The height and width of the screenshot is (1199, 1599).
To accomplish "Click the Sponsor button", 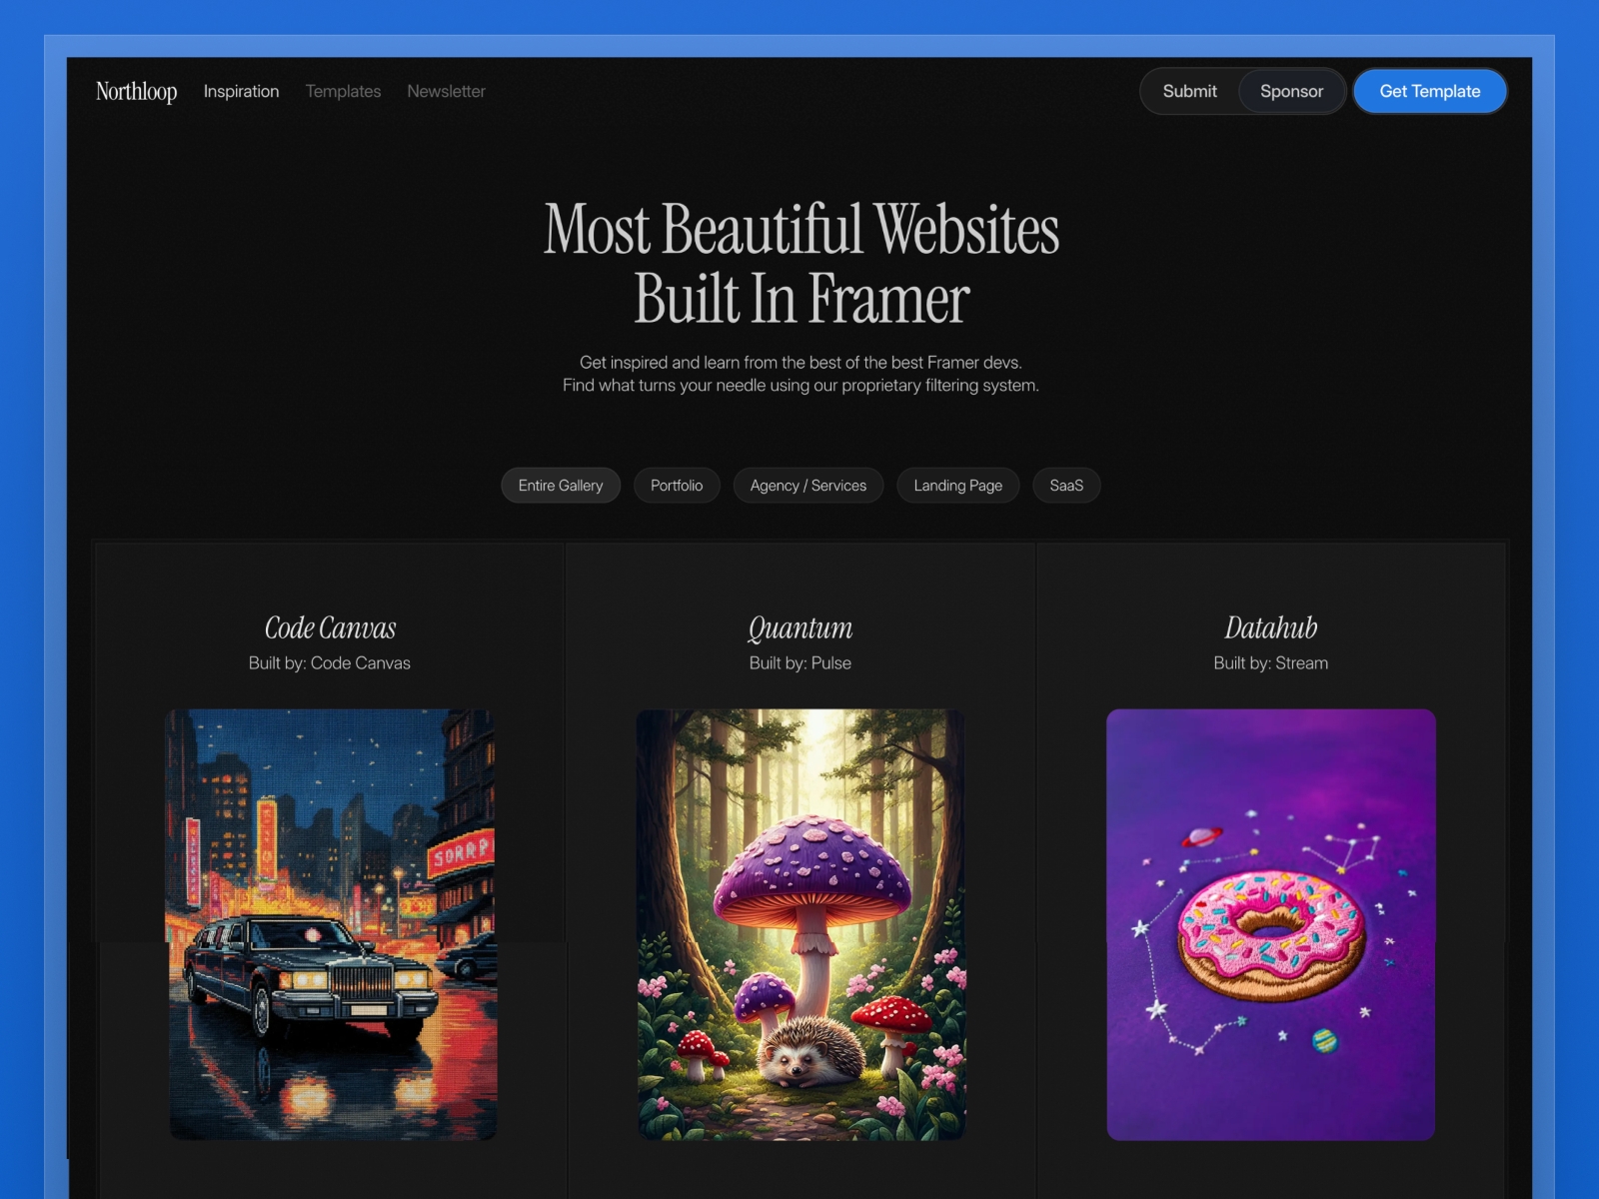I will click(x=1291, y=91).
